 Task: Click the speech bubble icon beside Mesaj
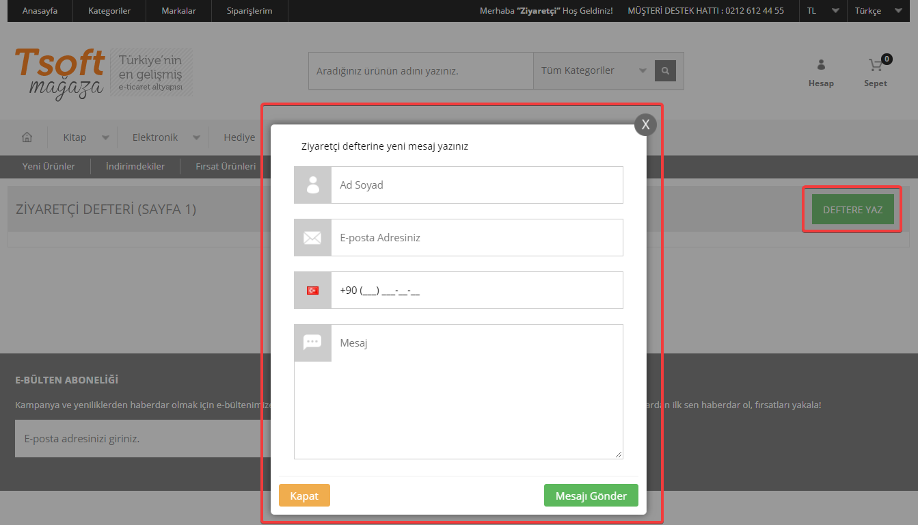pyautogui.click(x=313, y=343)
